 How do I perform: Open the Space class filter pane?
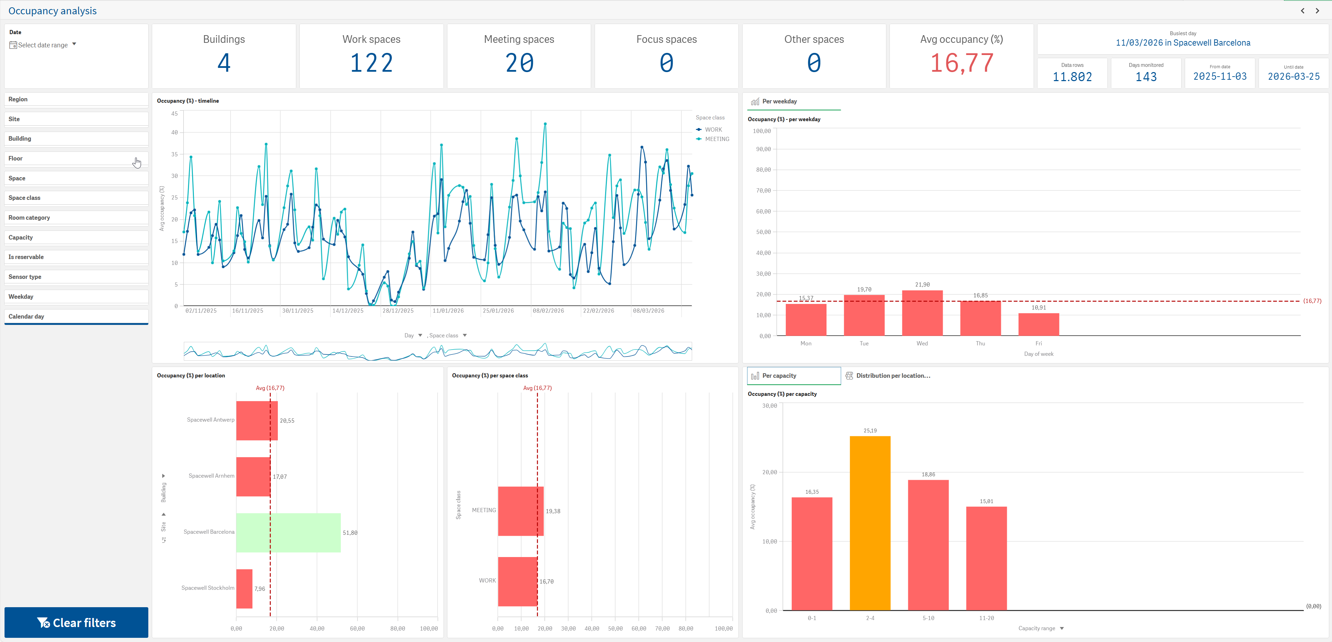77,198
